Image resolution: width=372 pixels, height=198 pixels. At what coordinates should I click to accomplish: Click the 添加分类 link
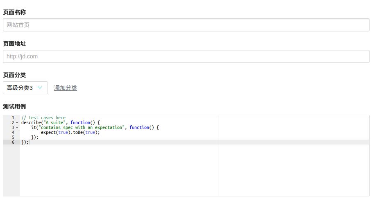tap(66, 88)
